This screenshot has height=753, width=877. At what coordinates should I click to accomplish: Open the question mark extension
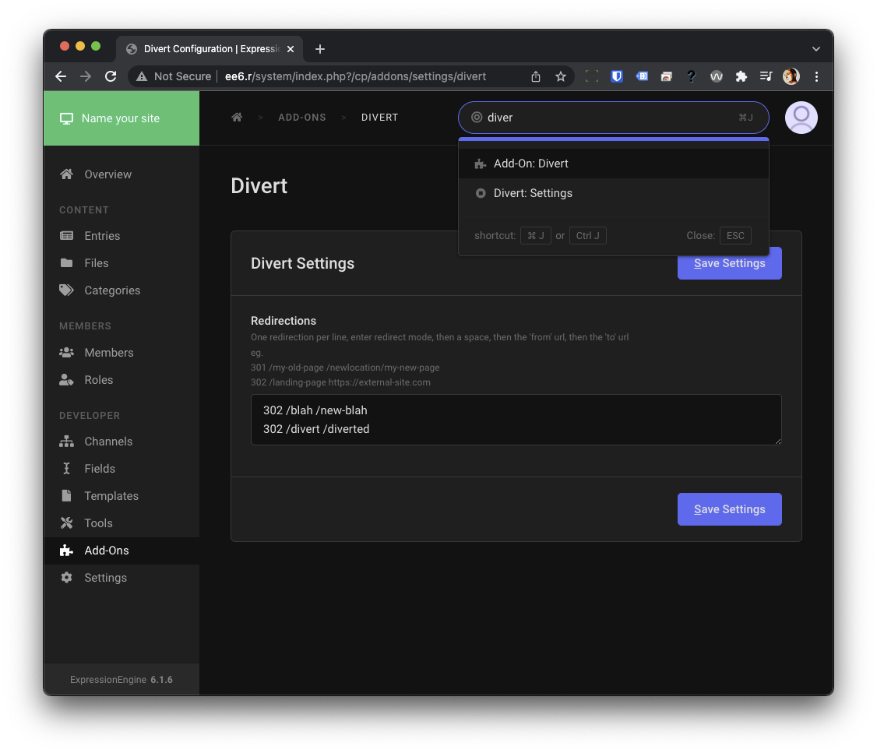tap(692, 76)
